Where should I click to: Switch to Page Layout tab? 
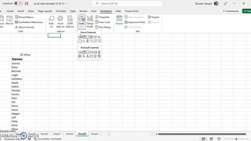45,11
